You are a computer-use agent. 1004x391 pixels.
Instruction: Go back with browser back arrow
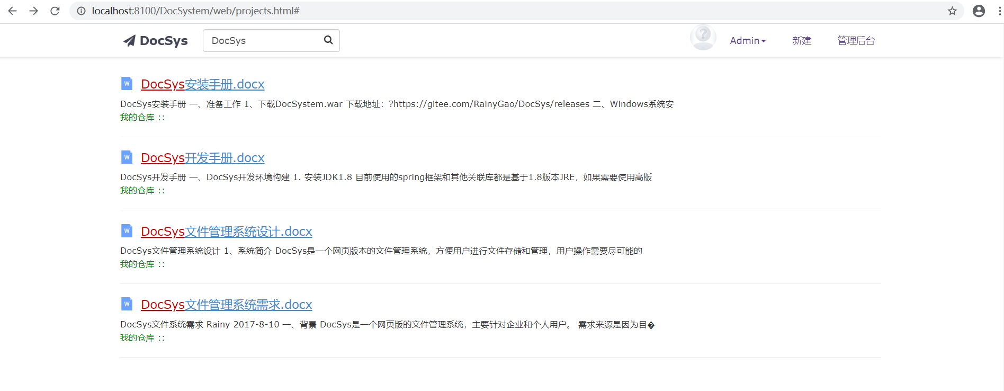pos(13,11)
